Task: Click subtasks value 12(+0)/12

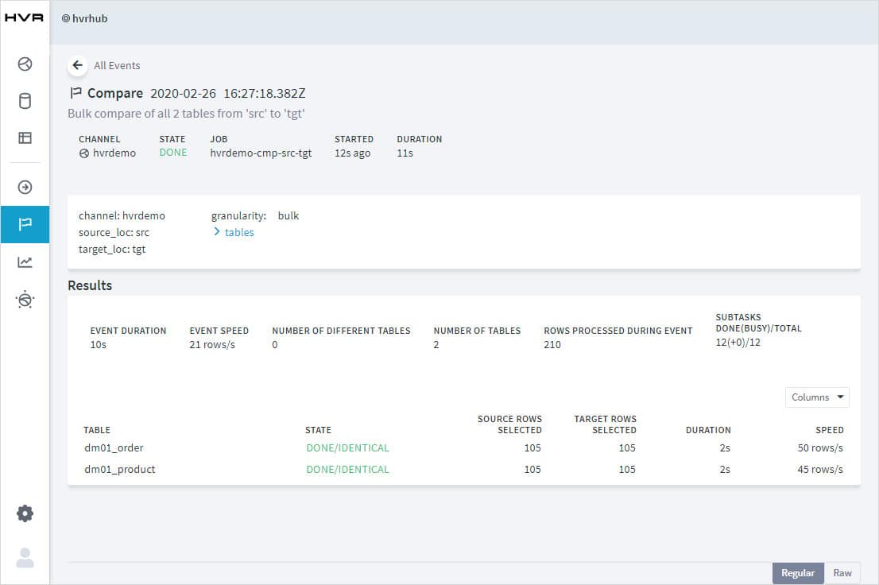Action: (x=738, y=342)
